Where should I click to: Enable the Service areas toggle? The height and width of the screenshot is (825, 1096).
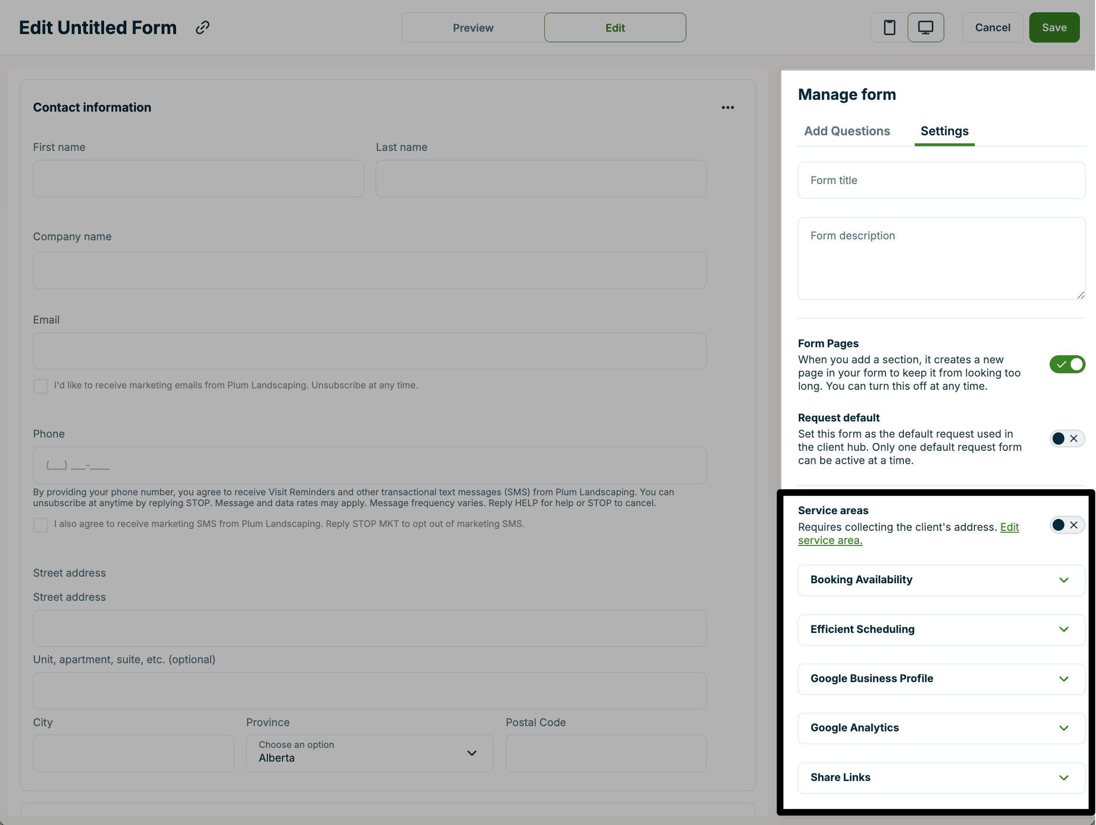click(1067, 525)
